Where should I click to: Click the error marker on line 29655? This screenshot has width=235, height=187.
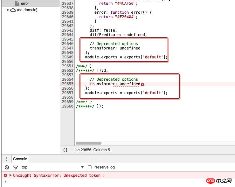coord(142,84)
